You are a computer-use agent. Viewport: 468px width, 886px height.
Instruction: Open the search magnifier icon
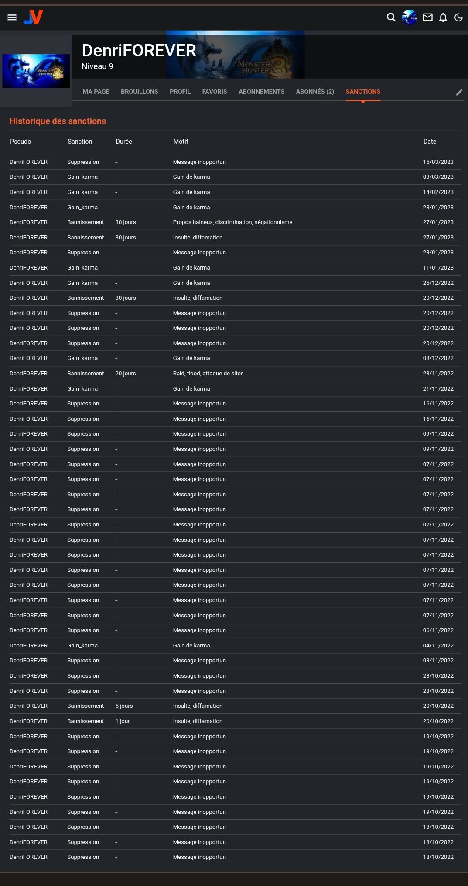391,17
